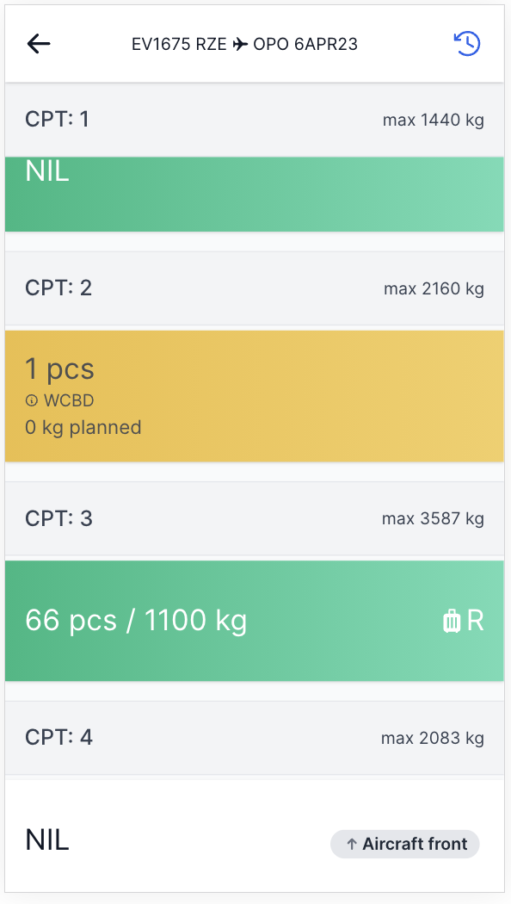Viewport: 511px width, 904px height.
Task: Tap the back arrow icon
Action: coord(39,44)
